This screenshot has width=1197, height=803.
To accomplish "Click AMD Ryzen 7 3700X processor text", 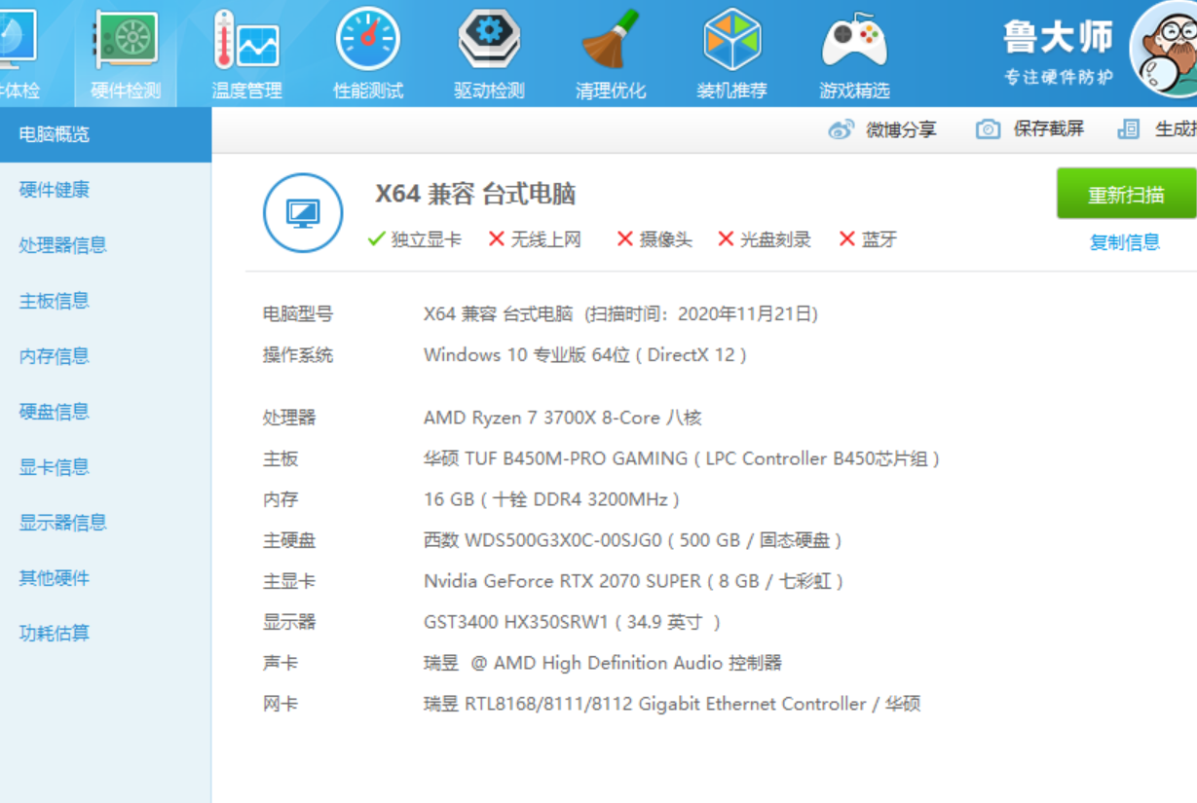I will point(563,418).
